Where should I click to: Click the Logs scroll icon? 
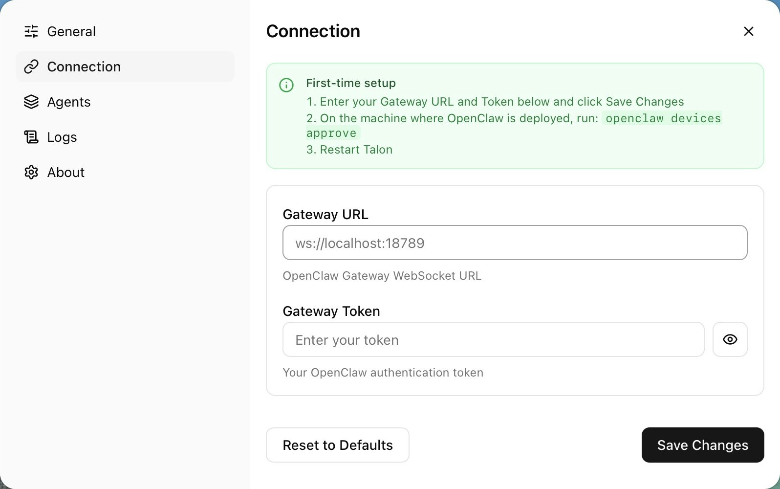(x=31, y=137)
